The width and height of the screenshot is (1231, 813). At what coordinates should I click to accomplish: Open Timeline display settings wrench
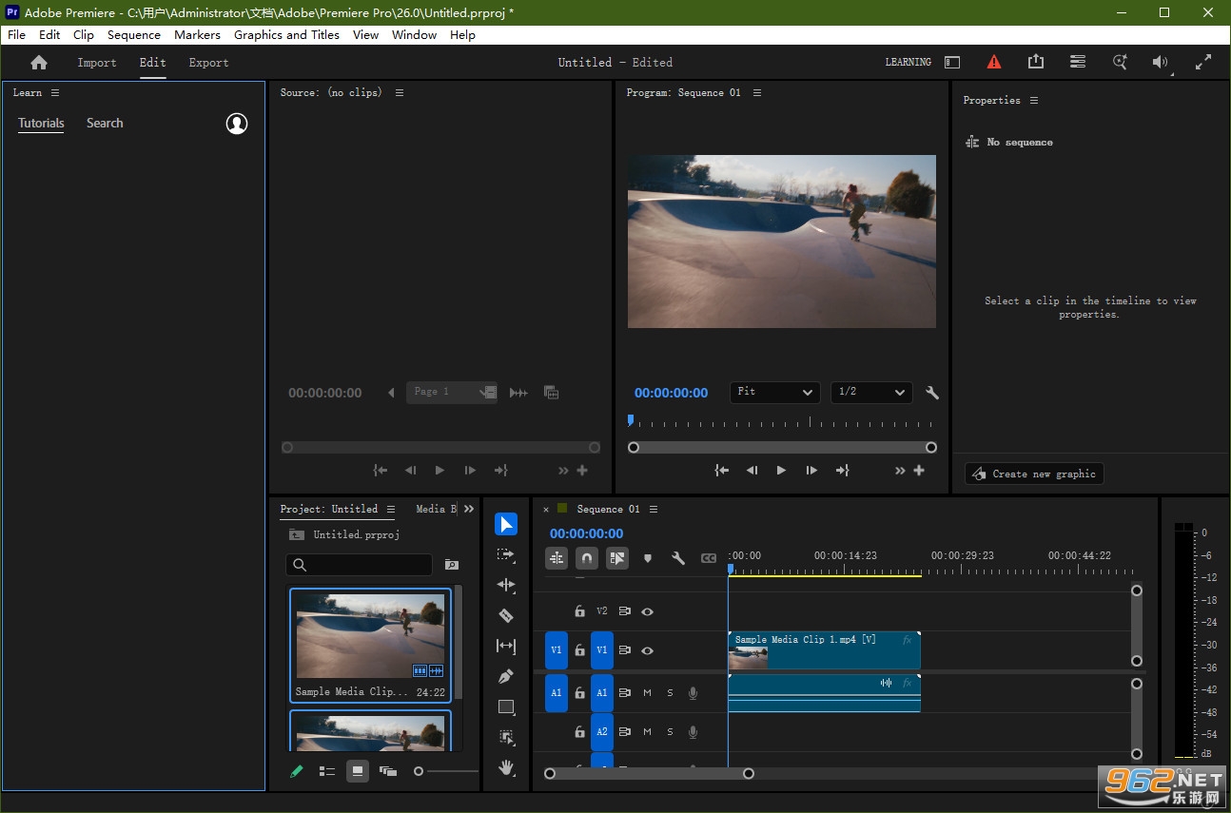(678, 558)
